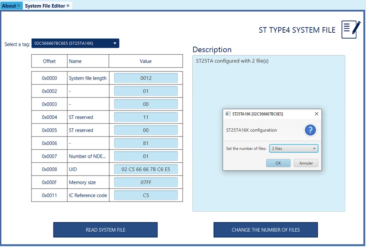
Task: Click 'Set the number of files:' label
Action: [x=246, y=149]
